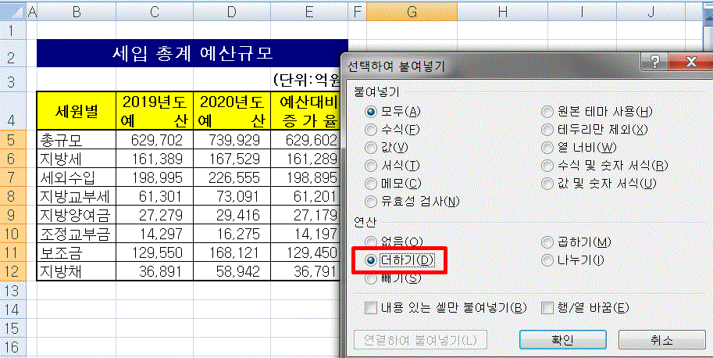The width and height of the screenshot is (713, 358).
Task: Click cell value 58,942
Action: click(232, 271)
